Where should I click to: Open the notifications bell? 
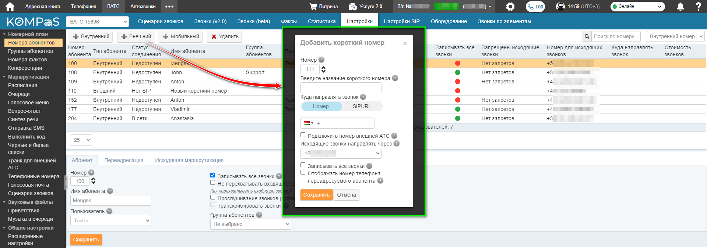(x=680, y=7)
